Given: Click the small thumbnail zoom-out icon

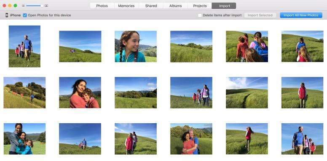Looking at the screenshot, I should click(23, 6).
